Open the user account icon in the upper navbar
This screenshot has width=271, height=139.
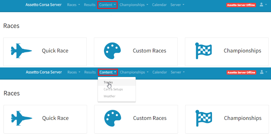pos(263,5)
